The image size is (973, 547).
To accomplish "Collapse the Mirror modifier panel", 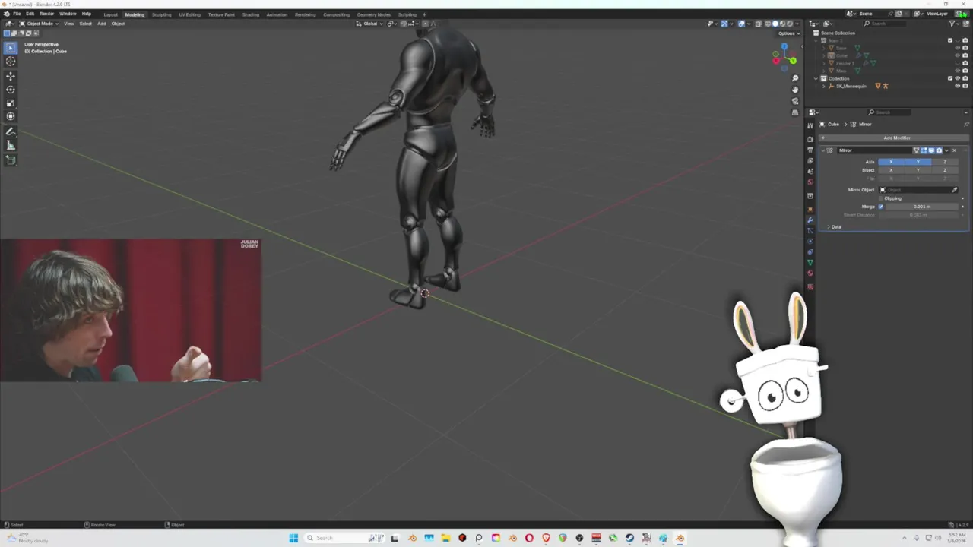I will (x=822, y=150).
